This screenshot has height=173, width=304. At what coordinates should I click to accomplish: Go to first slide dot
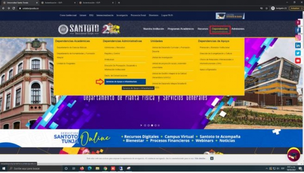coord(145,125)
